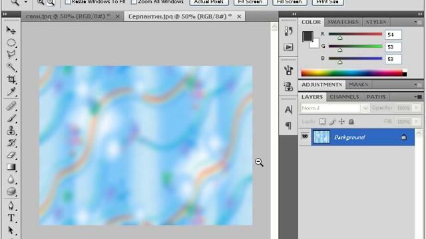
Task: Open the Fill slider arrow
Action: pos(417,121)
